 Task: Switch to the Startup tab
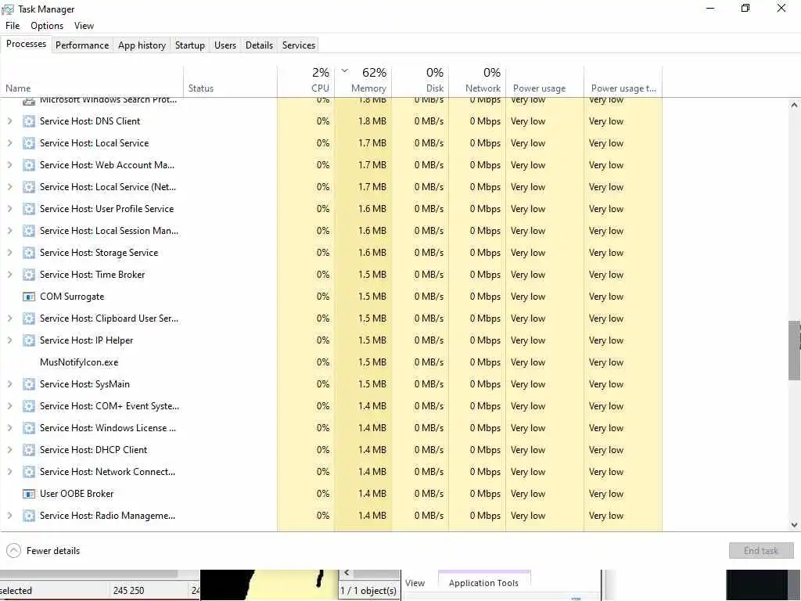pos(190,45)
